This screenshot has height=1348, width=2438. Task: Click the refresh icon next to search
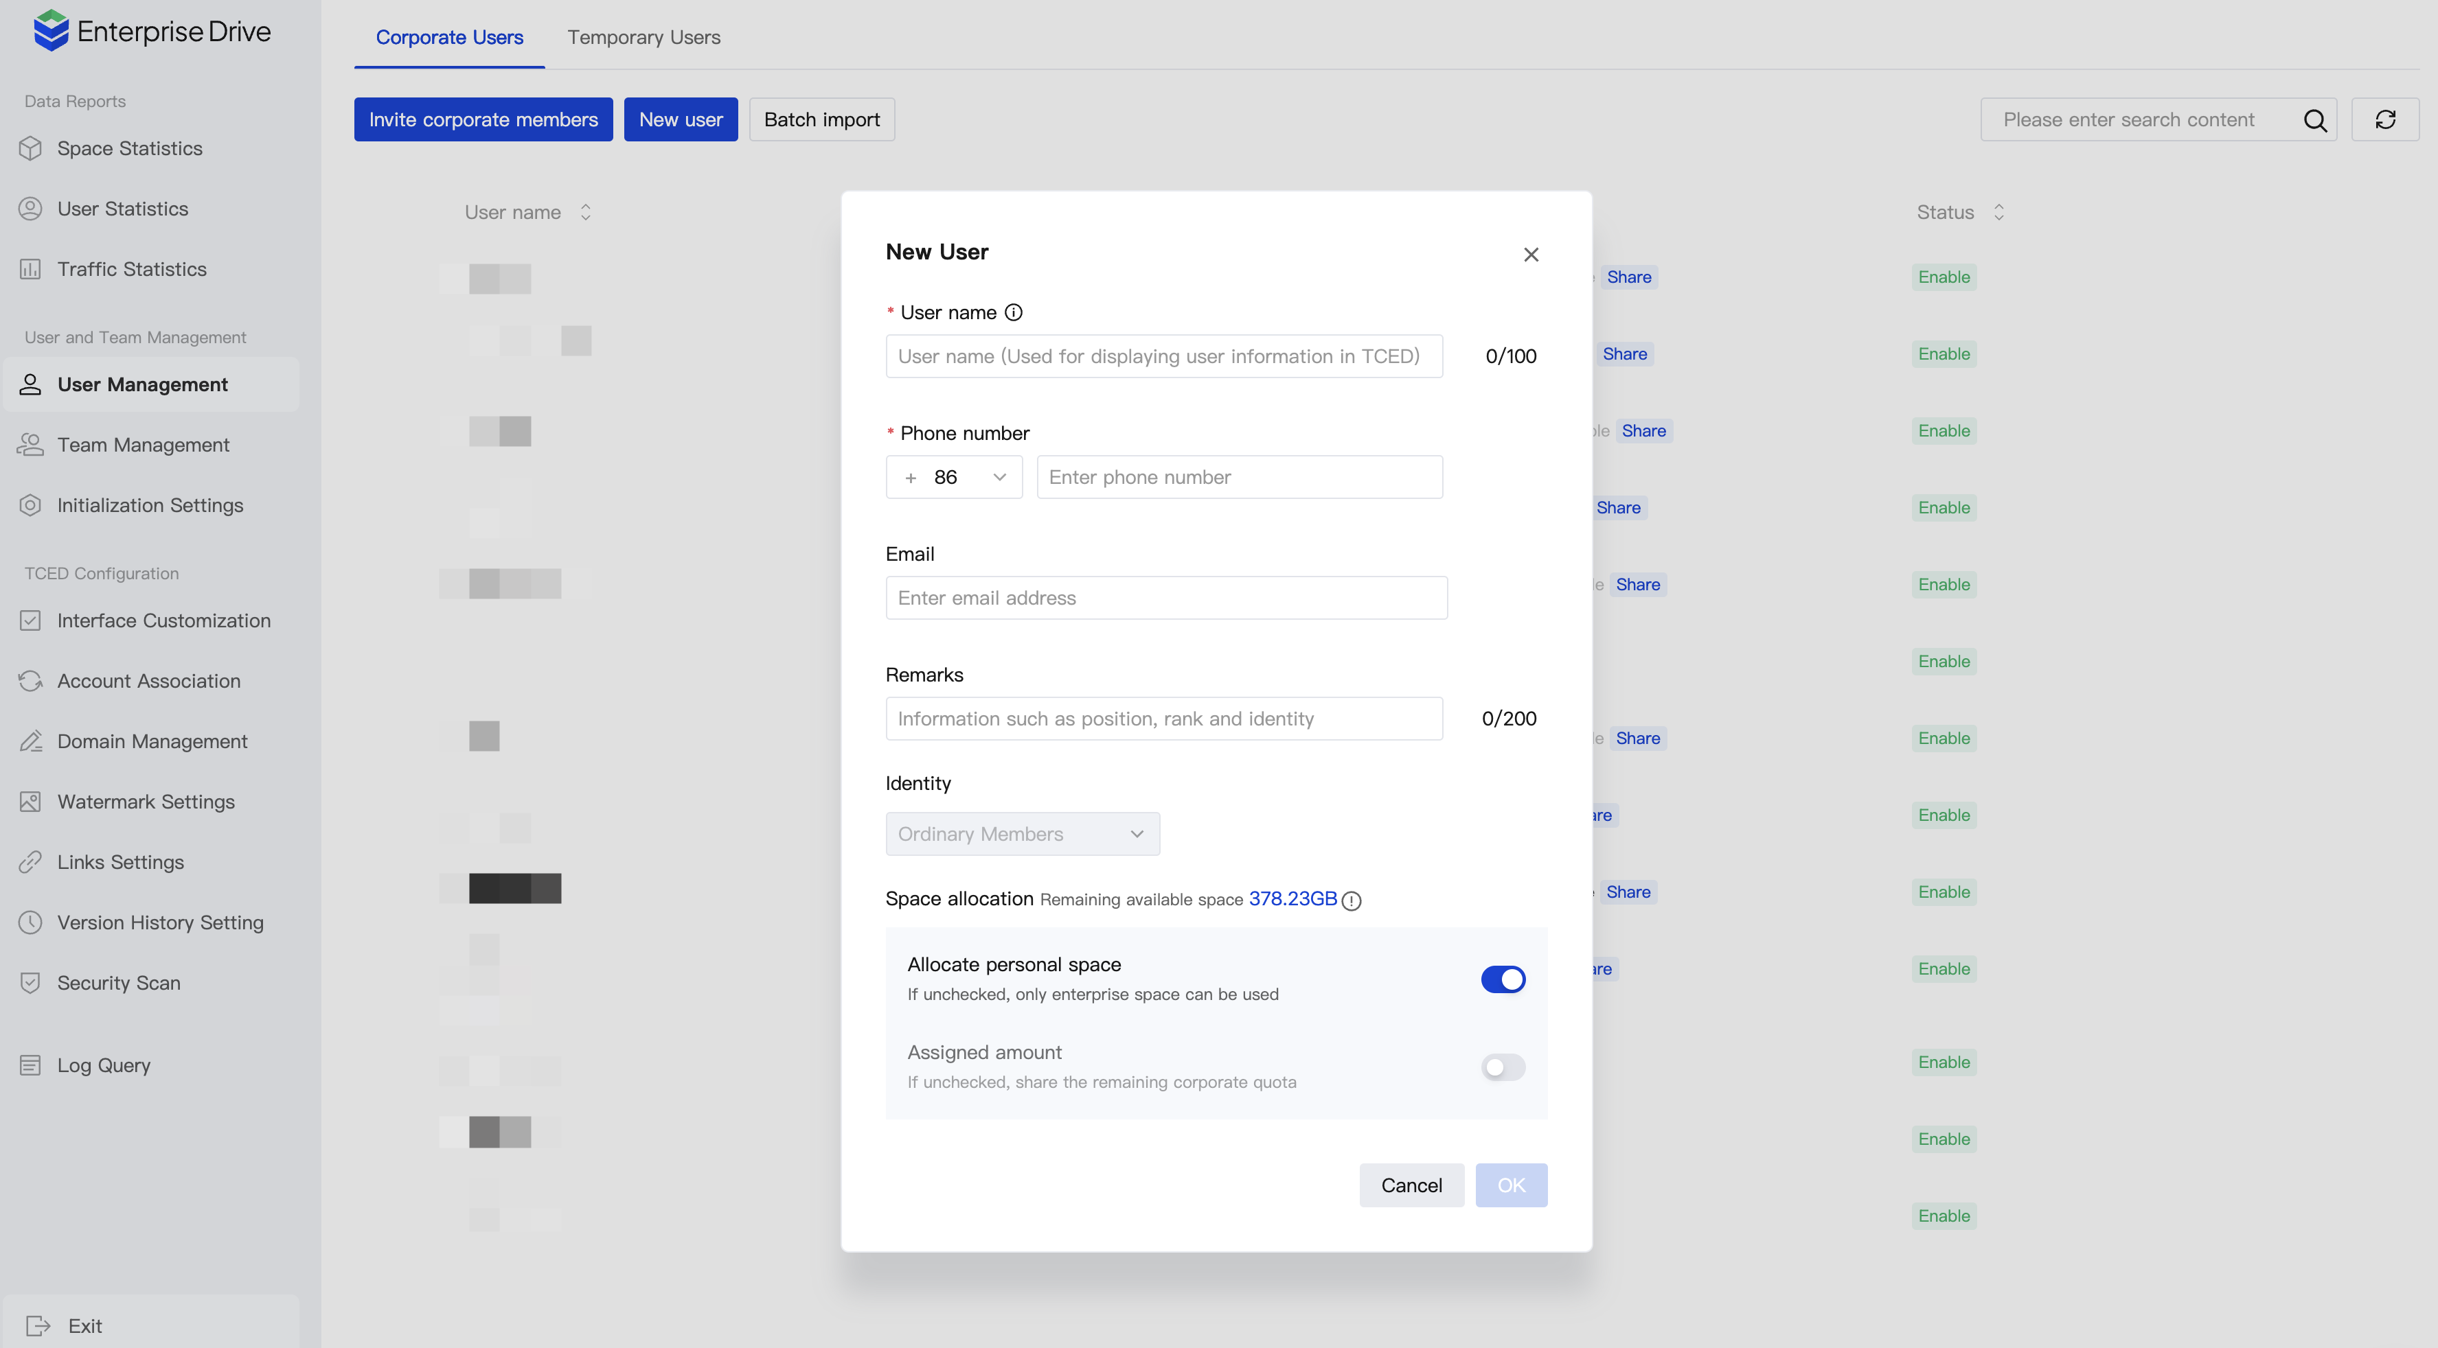click(x=2384, y=119)
